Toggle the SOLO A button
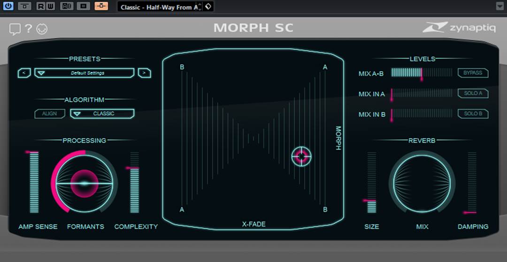The height and width of the screenshot is (262, 507). [473, 93]
